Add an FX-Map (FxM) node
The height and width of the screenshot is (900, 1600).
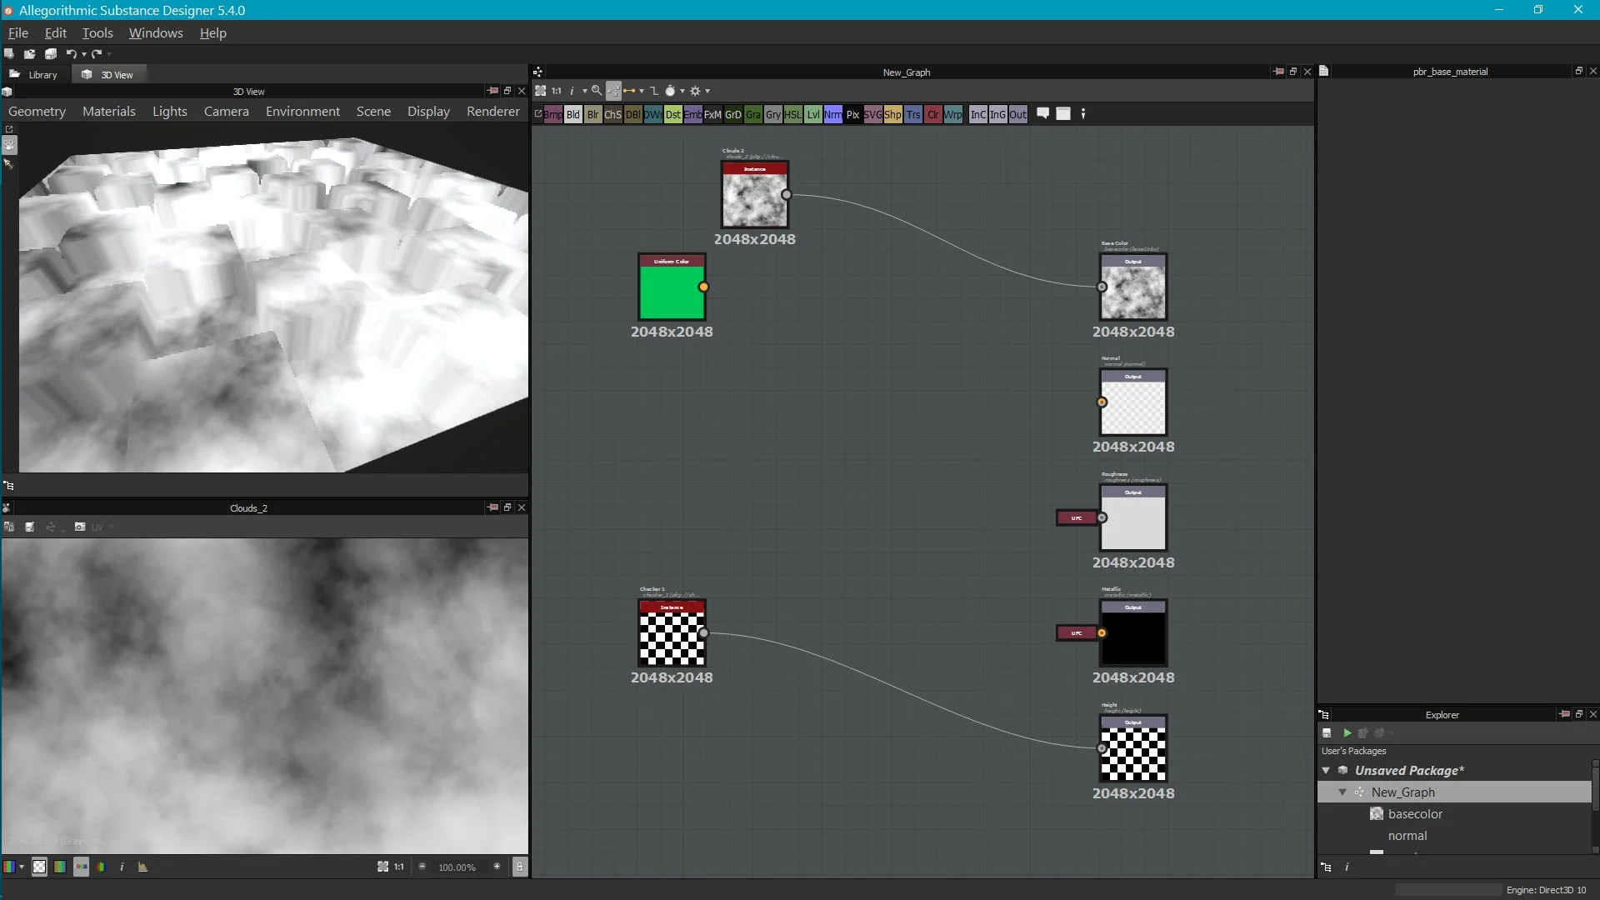tap(713, 115)
